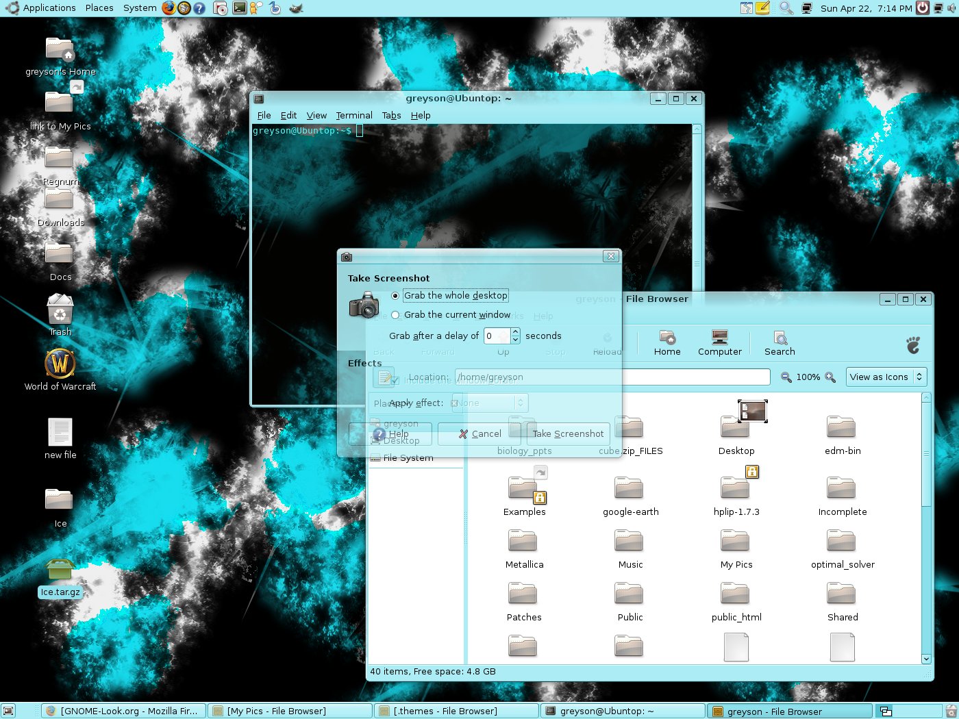Select the 'new file' document on the desktop
This screenshot has width=959, height=719.
[60, 439]
